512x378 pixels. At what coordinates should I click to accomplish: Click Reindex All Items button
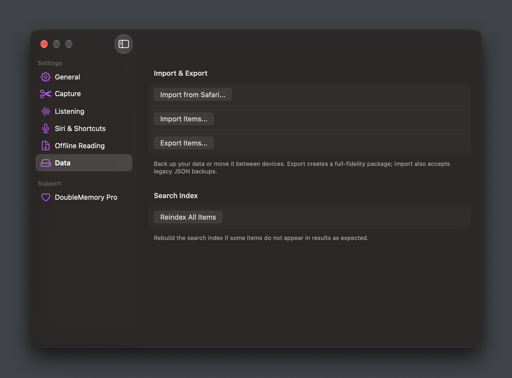(x=188, y=217)
